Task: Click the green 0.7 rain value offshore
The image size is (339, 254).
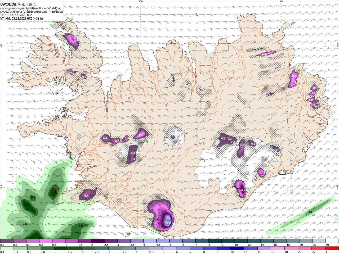Action: pos(58,176)
